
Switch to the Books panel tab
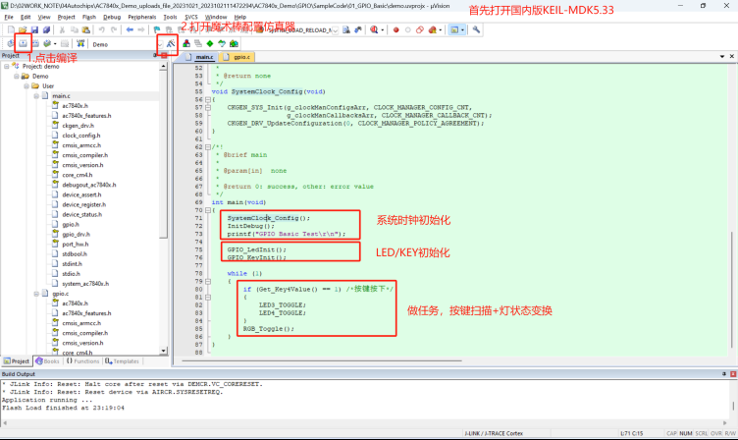tap(47, 361)
